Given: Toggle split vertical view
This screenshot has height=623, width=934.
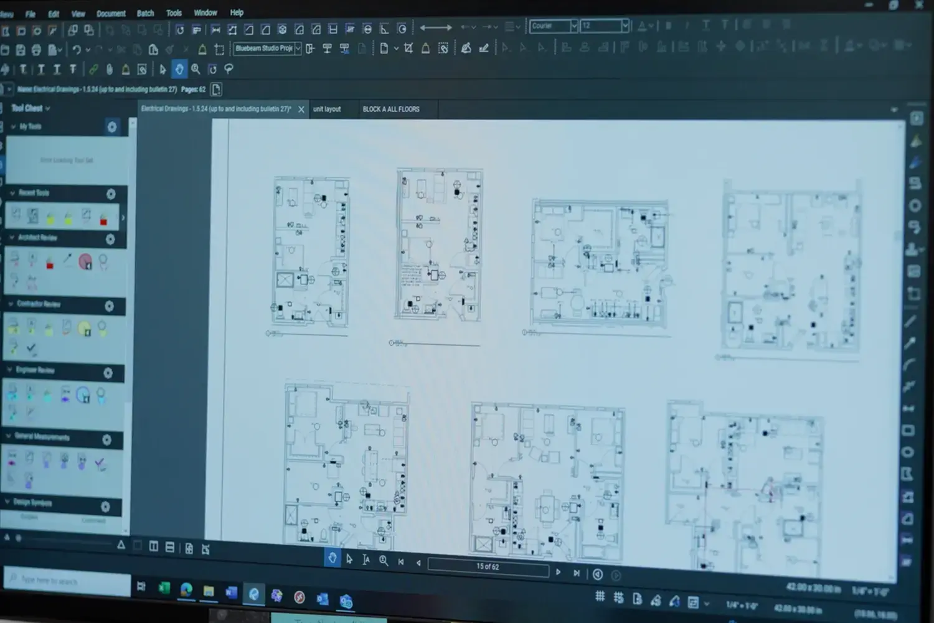Looking at the screenshot, I should 154,546.
